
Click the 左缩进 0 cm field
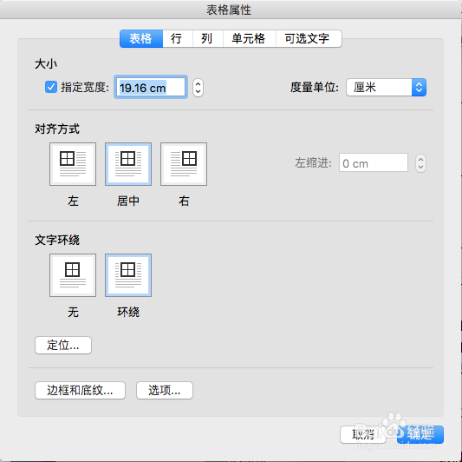pyautogui.click(x=374, y=162)
